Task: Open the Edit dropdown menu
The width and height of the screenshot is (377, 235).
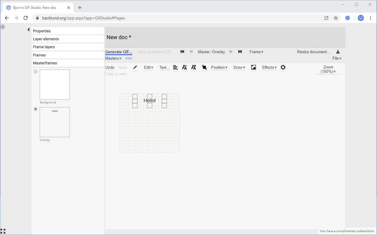Action: [149, 68]
